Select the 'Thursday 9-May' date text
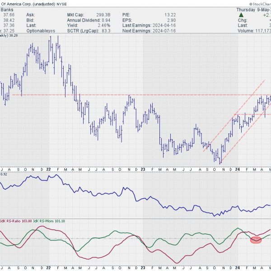271x271 pixels. [253, 9]
